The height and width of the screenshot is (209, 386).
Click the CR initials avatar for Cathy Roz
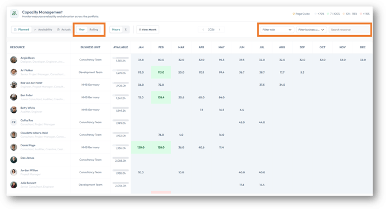coord(14,122)
